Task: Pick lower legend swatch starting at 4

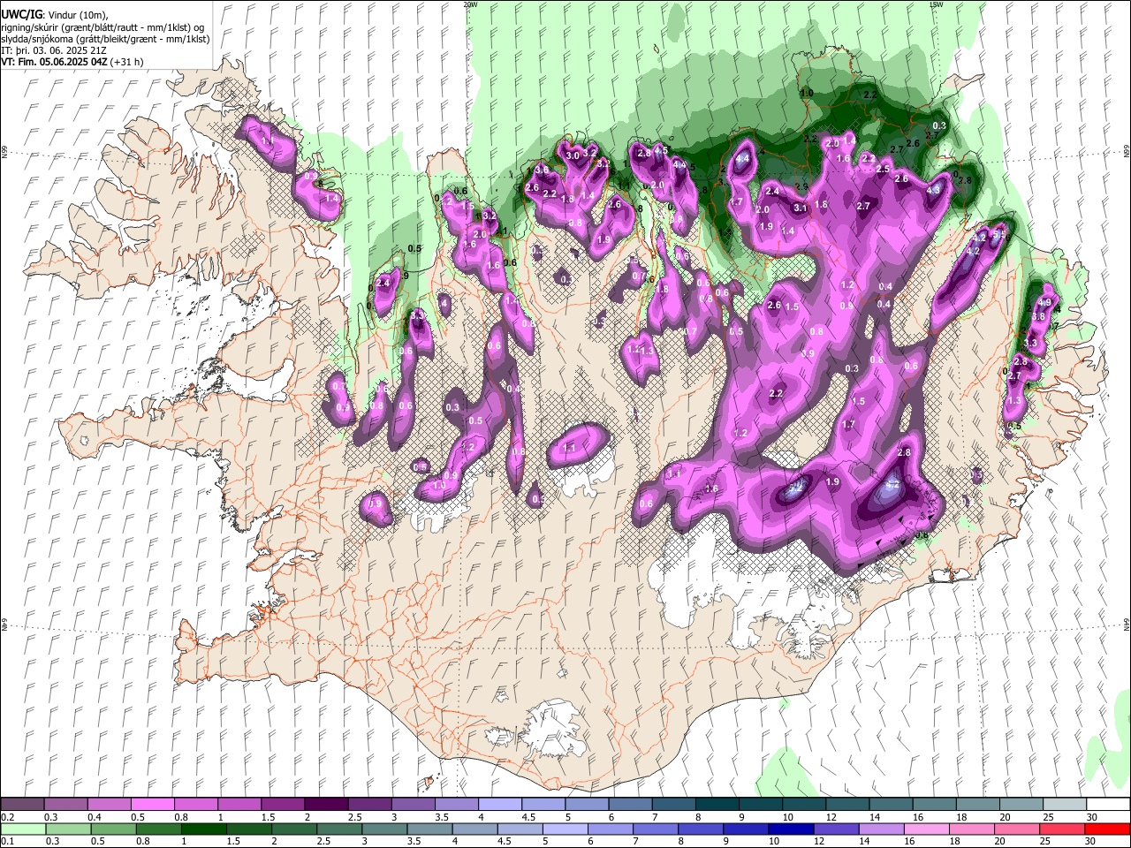Action: point(474,829)
